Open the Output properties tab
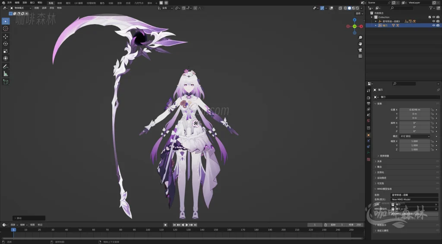 369,103
